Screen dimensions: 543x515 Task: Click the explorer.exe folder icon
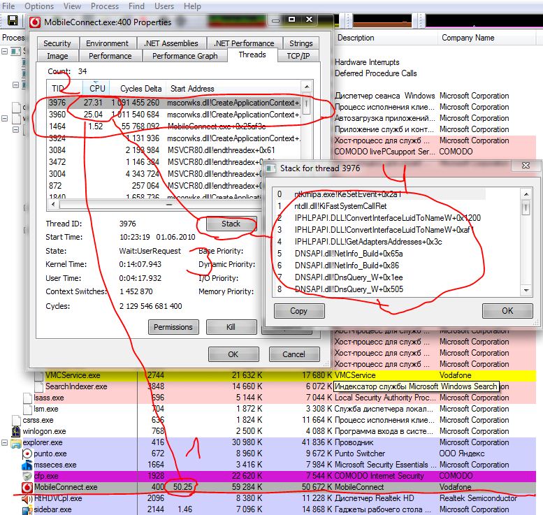click(x=16, y=443)
